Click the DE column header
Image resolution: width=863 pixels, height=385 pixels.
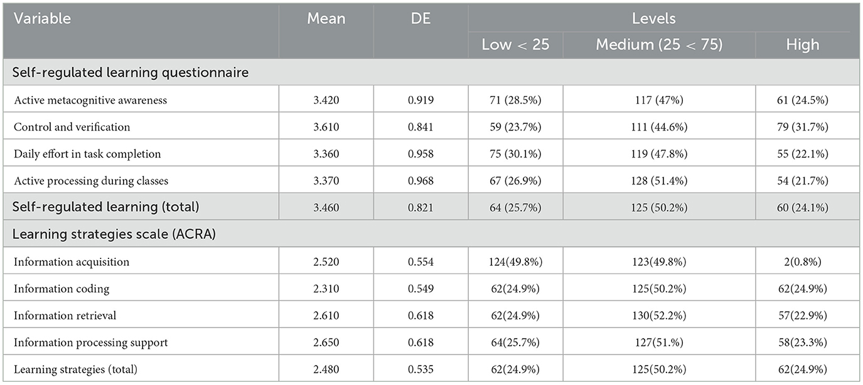[x=421, y=19]
